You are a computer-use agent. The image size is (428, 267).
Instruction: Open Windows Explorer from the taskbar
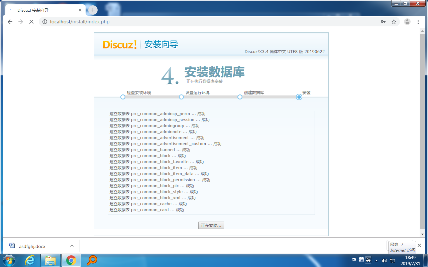[x=50, y=260]
